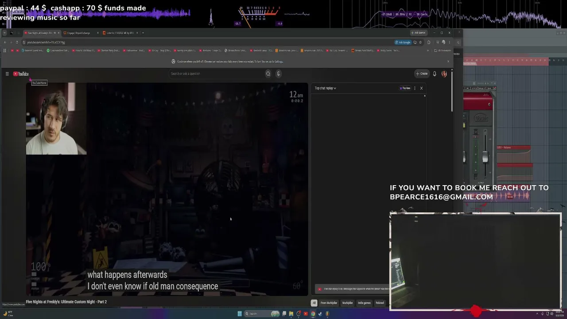Close the live chat replay panel

(x=421, y=88)
